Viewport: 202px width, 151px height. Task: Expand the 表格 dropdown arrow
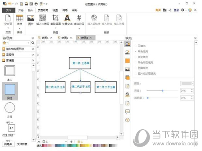tap(20, 28)
